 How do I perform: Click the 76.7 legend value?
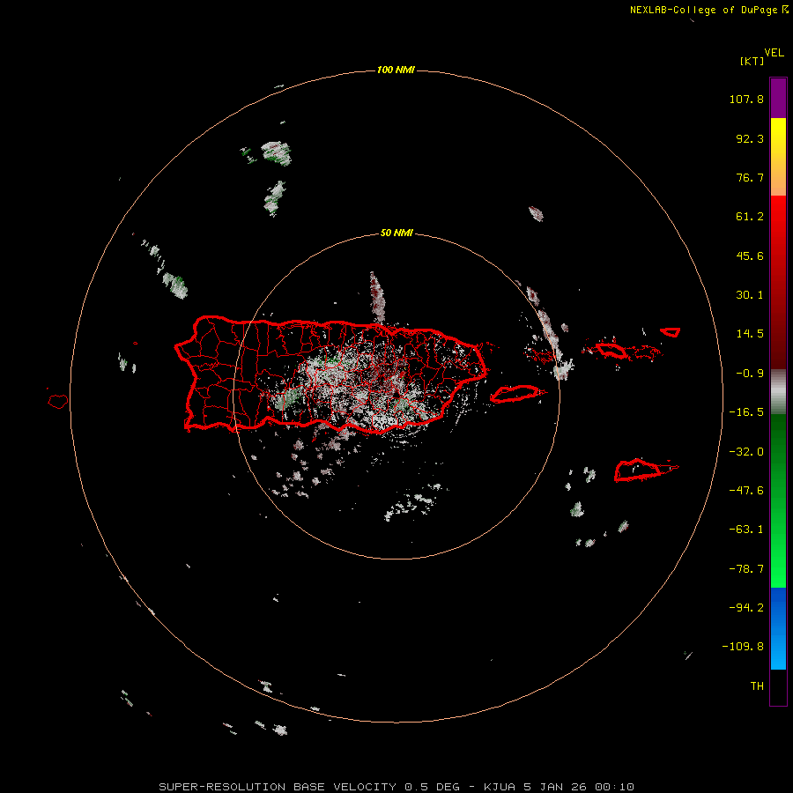click(750, 177)
